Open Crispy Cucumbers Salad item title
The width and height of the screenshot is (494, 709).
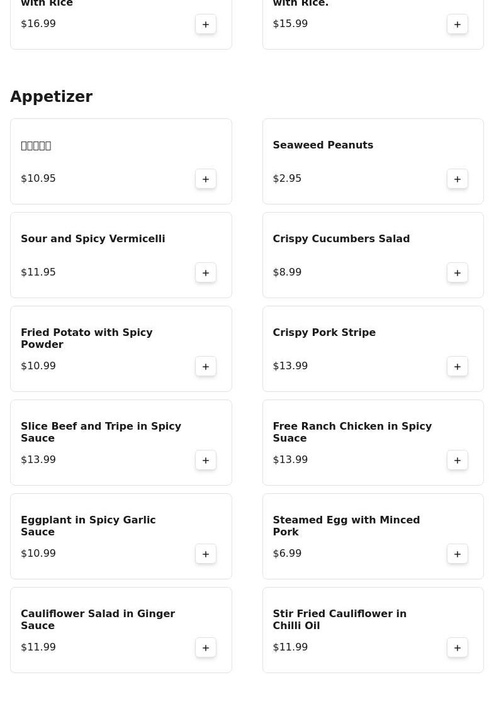(x=341, y=239)
